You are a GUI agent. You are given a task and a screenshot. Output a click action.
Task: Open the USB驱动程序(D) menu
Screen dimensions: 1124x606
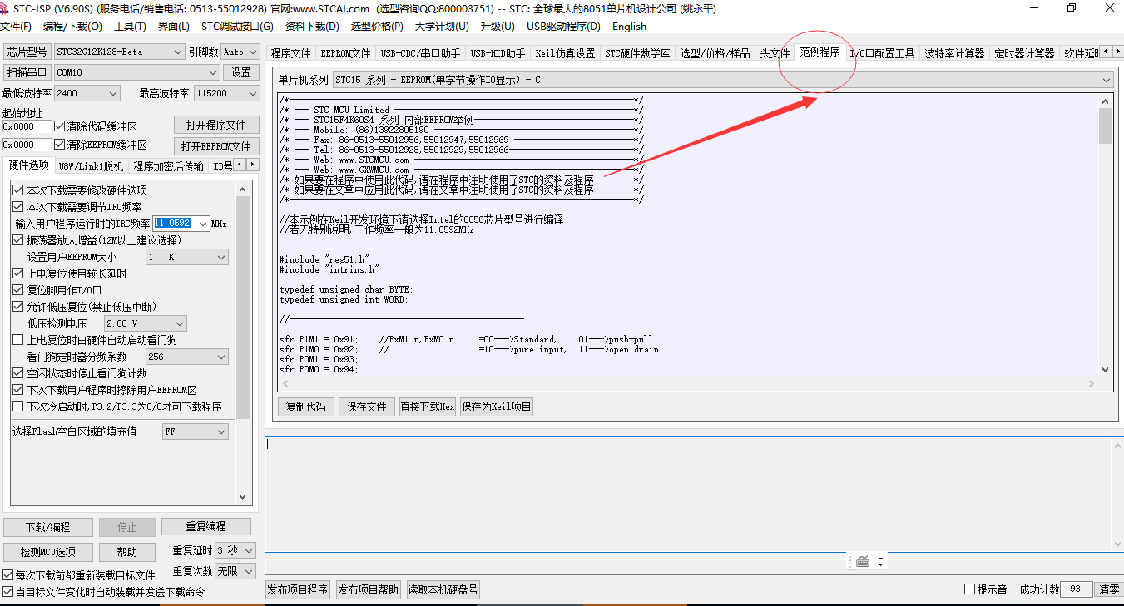[x=563, y=26]
